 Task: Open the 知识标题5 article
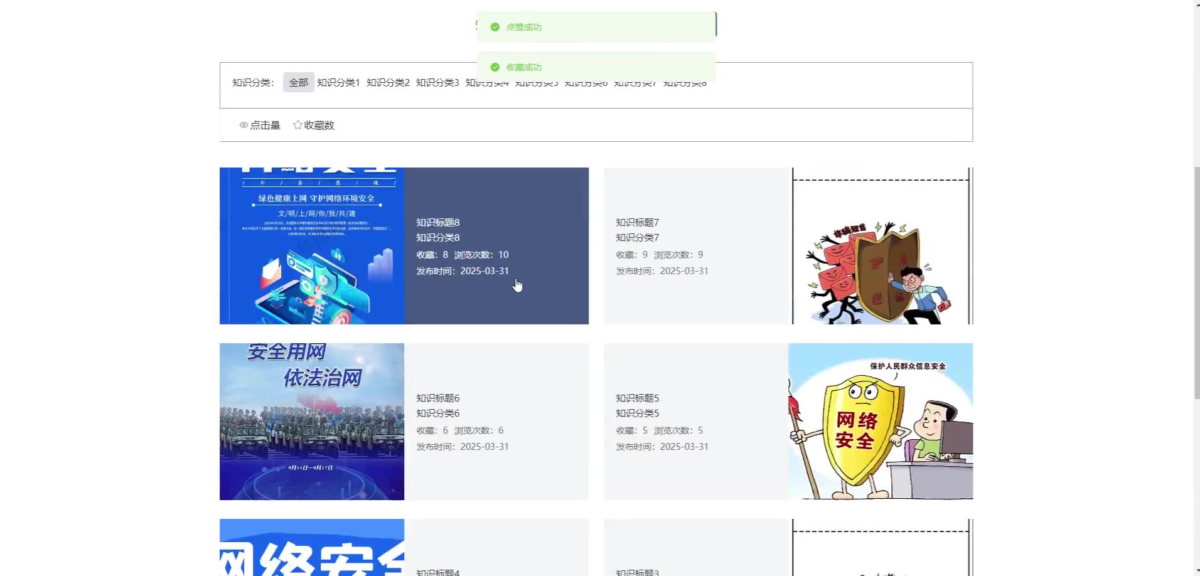(x=638, y=398)
